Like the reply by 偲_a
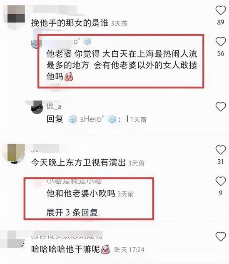 coord(221,107)
